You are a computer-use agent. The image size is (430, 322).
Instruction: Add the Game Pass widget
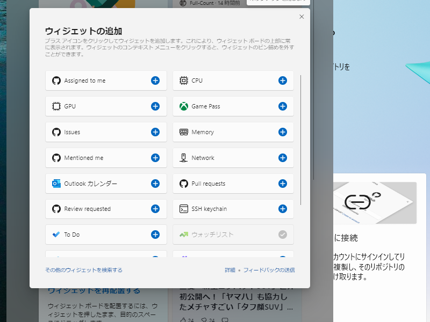tap(282, 106)
